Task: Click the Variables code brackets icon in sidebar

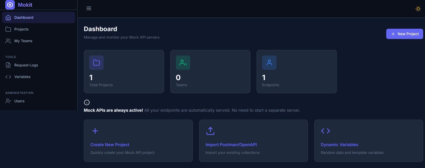Action: 8,77
